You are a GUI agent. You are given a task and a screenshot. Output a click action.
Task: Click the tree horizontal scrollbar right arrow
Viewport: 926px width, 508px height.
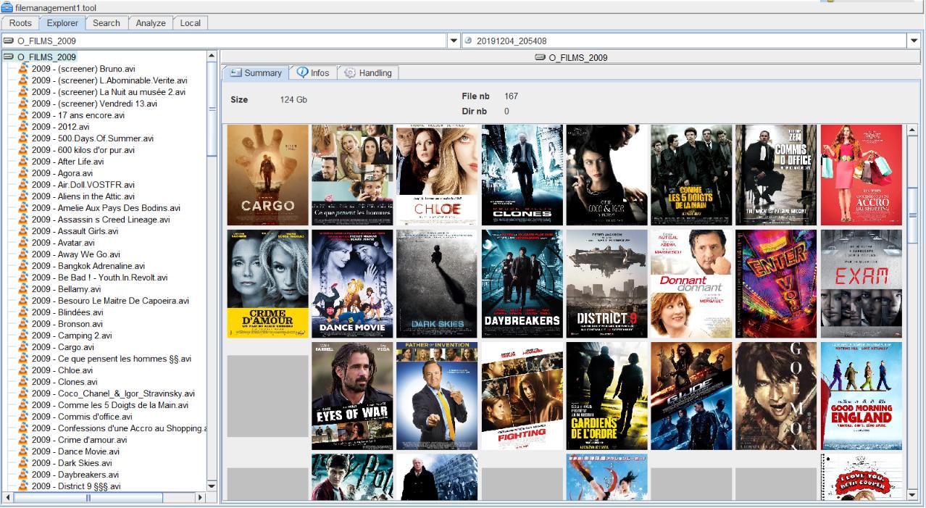click(201, 498)
